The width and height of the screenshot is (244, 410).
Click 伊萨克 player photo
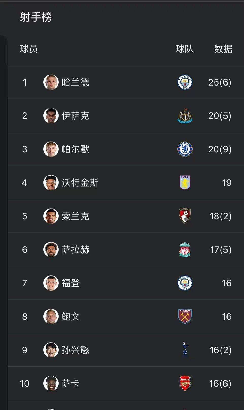tap(51, 116)
